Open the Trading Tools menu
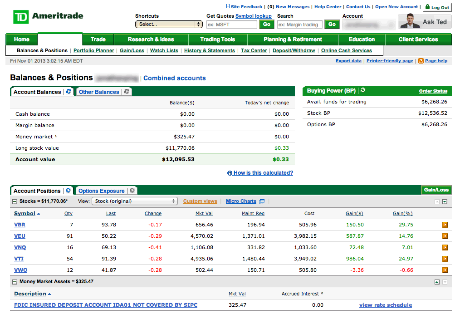460x319 pixels. 217,39
